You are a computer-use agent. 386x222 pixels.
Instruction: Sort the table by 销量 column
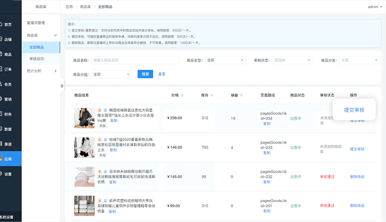click(x=236, y=95)
